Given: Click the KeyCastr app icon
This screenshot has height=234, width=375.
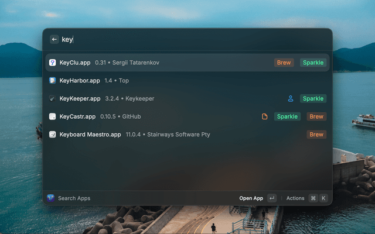Looking at the screenshot, I should (x=52, y=116).
